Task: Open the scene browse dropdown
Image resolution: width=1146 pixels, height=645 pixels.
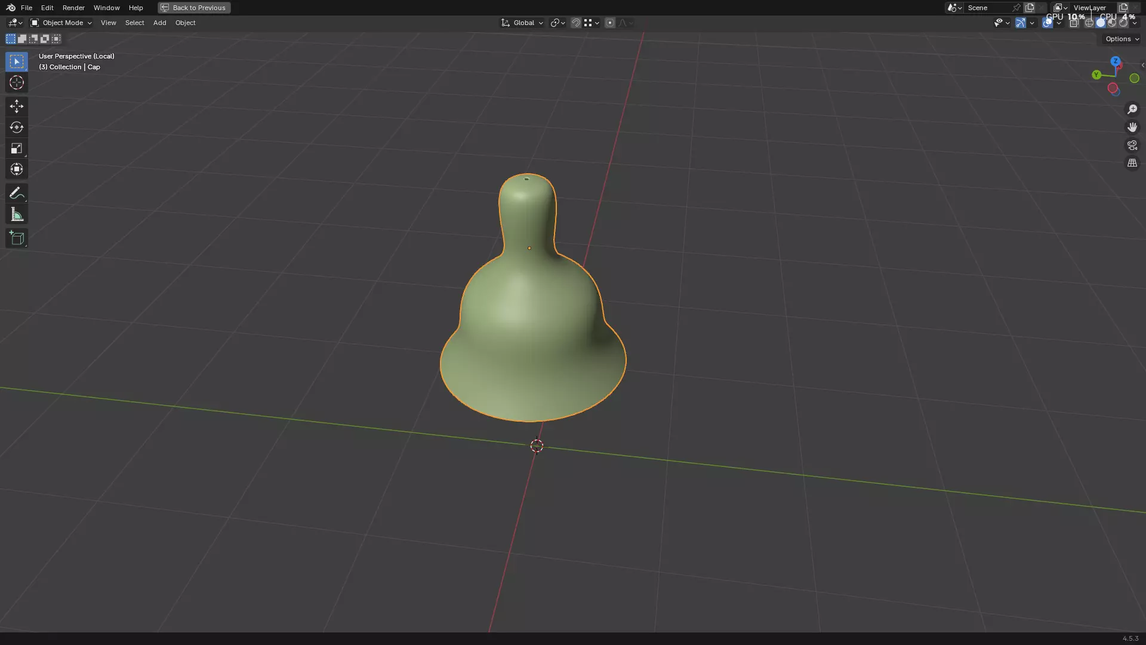Action: point(954,8)
